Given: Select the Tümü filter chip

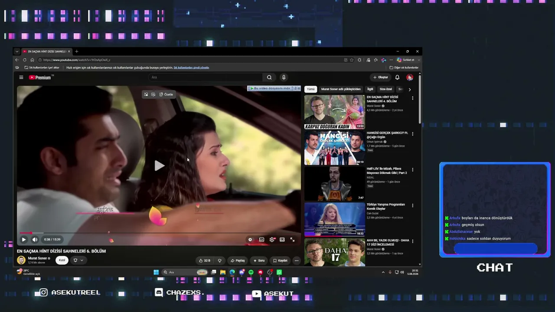Looking at the screenshot, I should 311,89.
